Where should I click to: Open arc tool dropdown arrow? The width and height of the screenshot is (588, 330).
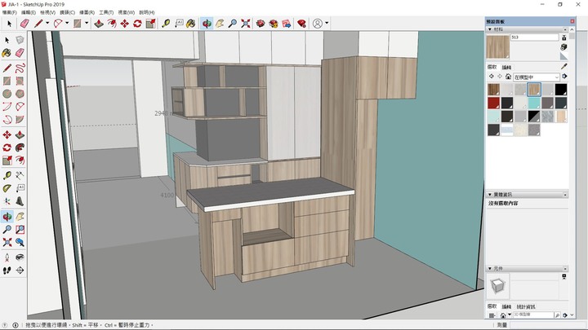[x=67, y=23]
